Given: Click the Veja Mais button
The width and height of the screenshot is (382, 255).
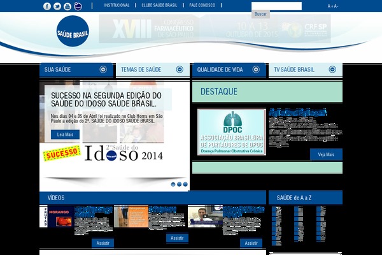Looking at the screenshot, I should (x=326, y=155).
